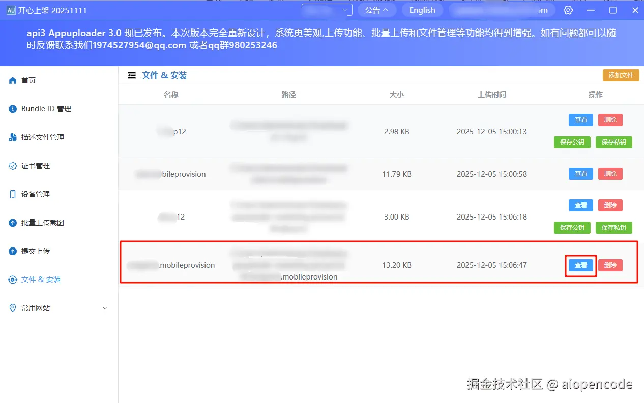This screenshot has width=644, height=403.
Task: Click the upload arrow icon beside 提交上传
Action: coord(13,251)
